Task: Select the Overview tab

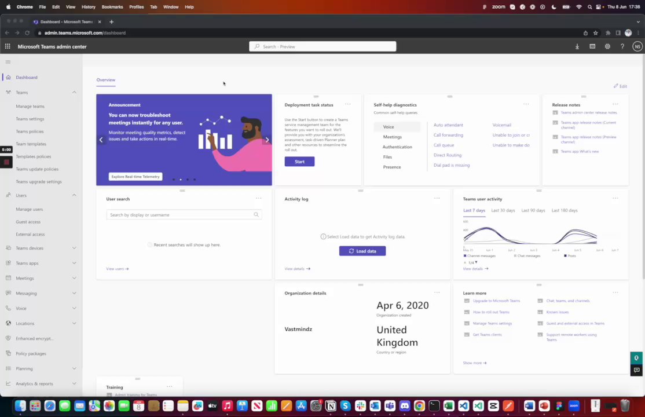Action: click(106, 80)
